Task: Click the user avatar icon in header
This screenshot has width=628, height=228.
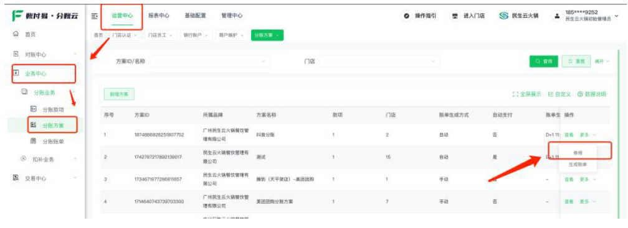Action: click(x=557, y=16)
